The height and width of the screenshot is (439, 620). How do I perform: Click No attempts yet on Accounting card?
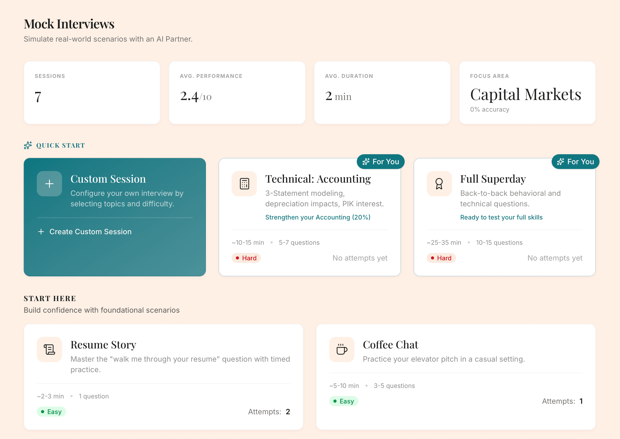point(360,258)
